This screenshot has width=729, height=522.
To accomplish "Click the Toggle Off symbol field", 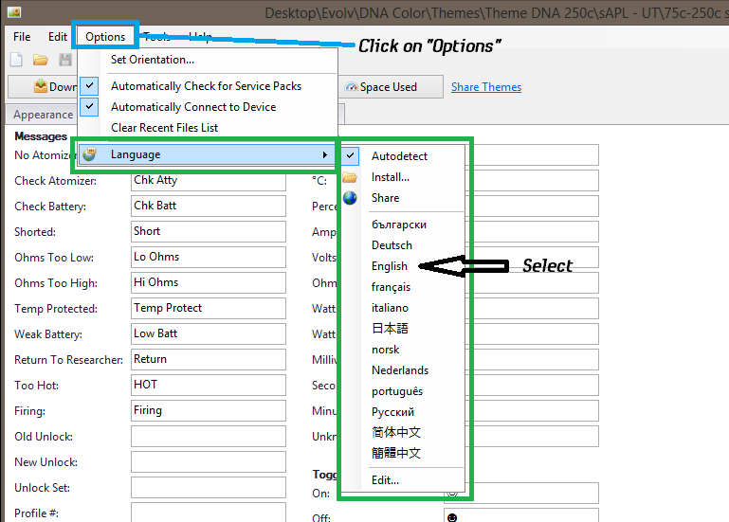I will click(x=521, y=515).
